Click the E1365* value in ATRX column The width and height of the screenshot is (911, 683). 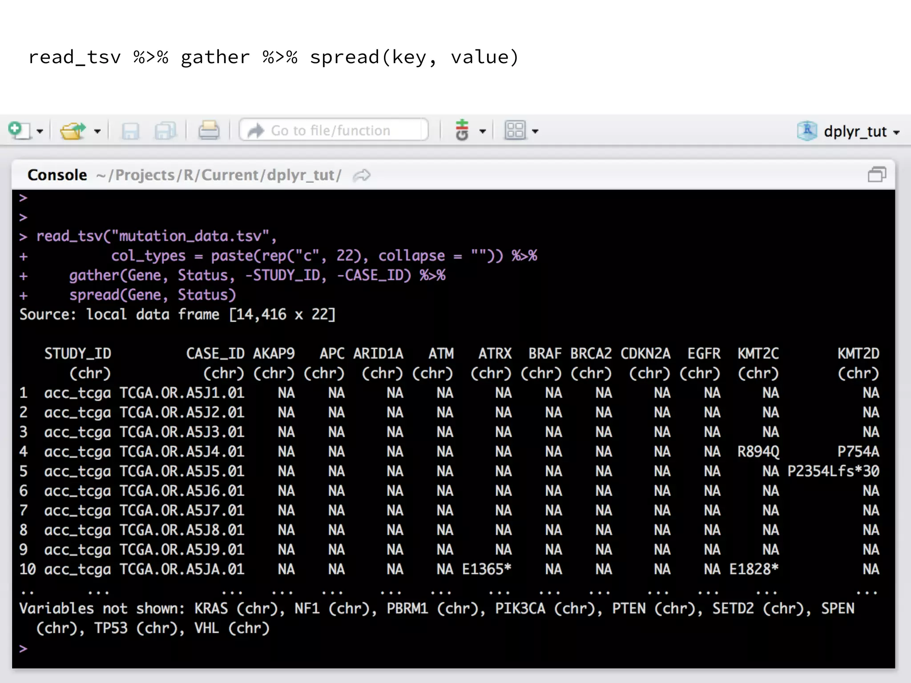pos(487,569)
